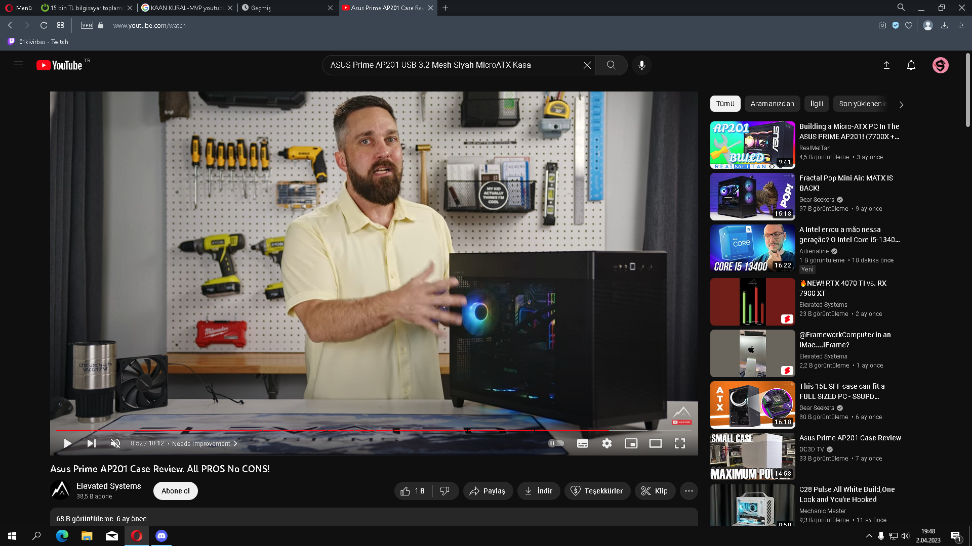The height and width of the screenshot is (546, 972).
Task: Click the Paylaş share button
Action: 488,491
